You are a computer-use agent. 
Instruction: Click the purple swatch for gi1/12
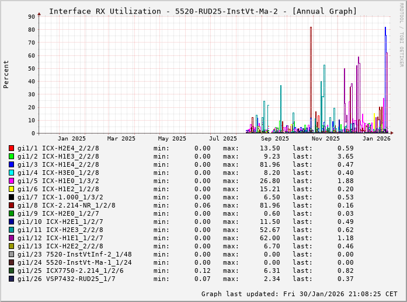click(x=12, y=238)
